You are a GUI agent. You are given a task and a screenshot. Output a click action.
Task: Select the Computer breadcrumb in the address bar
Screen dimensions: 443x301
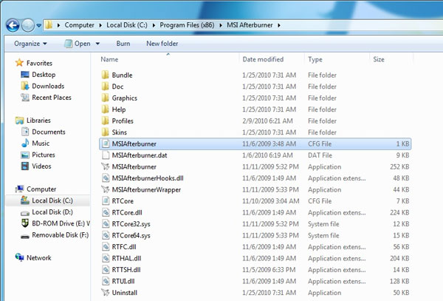point(80,25)
